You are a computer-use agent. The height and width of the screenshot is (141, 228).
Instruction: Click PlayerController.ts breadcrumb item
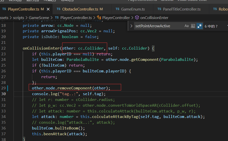click(x=76, y=18)
